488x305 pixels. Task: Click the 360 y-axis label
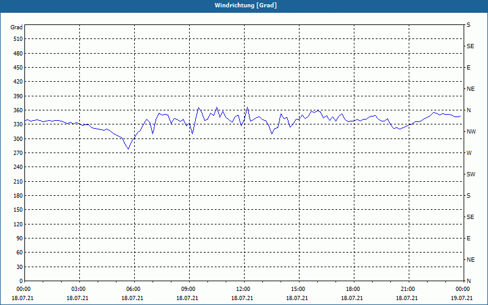[x=18, y=110]
